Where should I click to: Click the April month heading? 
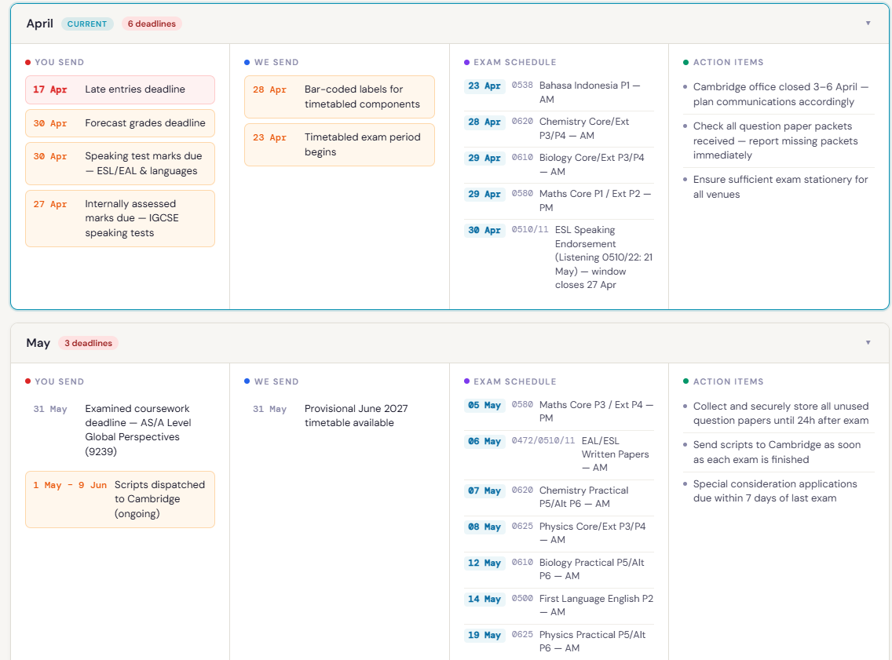[x=40, y=24]
